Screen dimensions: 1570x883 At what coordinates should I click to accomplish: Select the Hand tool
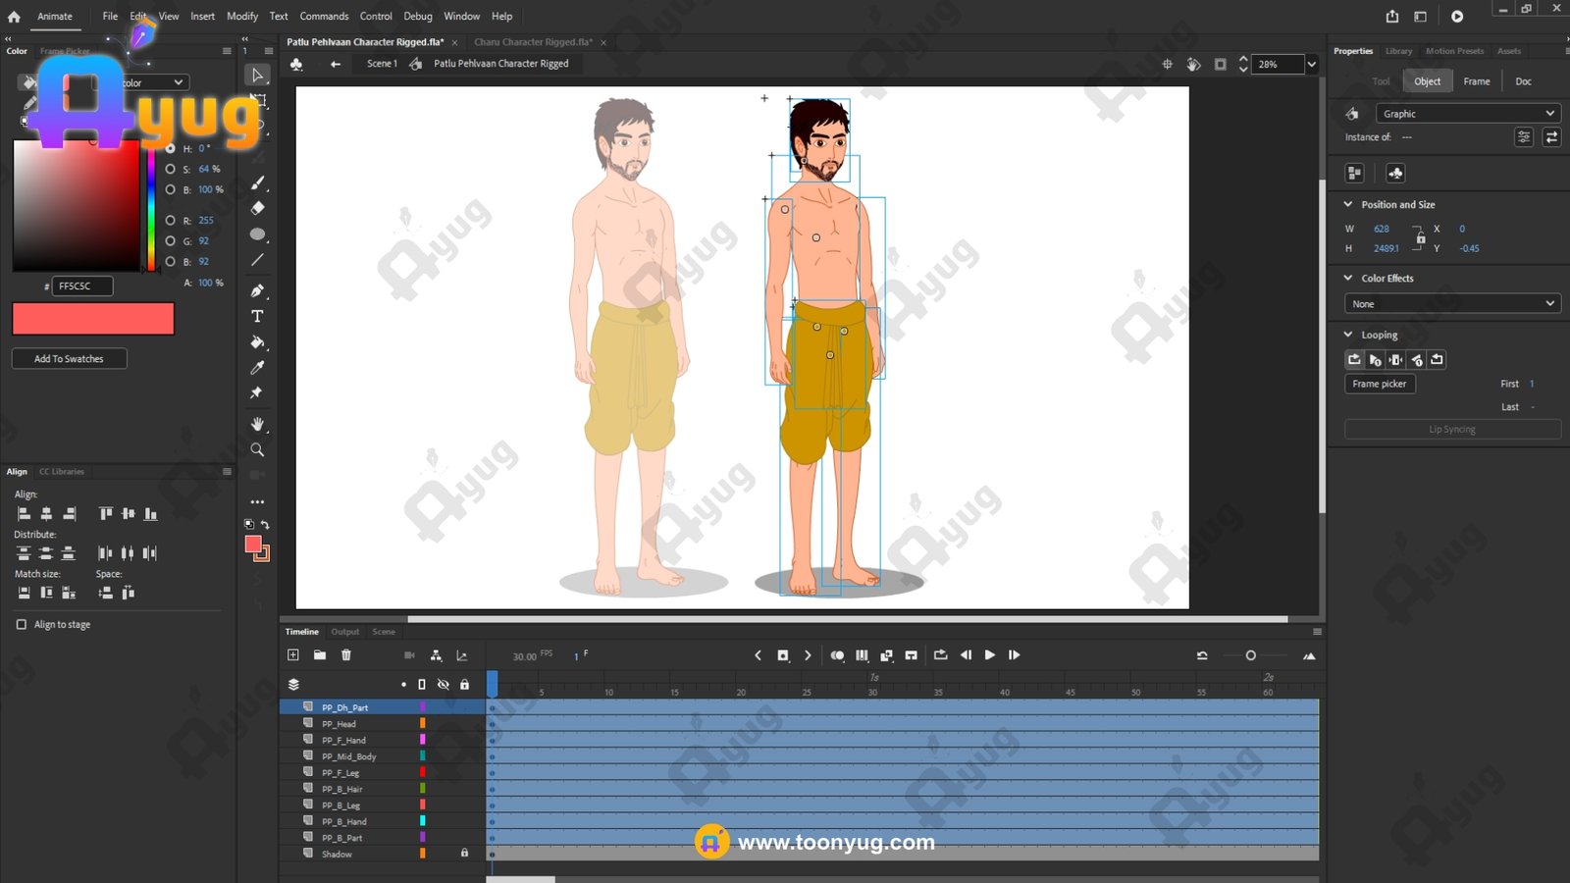(257, 424)
